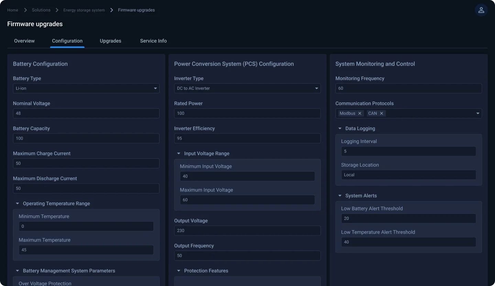The image size is (495, 286).
Task: Collapse the Input Voltage Range section
Action: pyautogui.click(x=178, y=154)
